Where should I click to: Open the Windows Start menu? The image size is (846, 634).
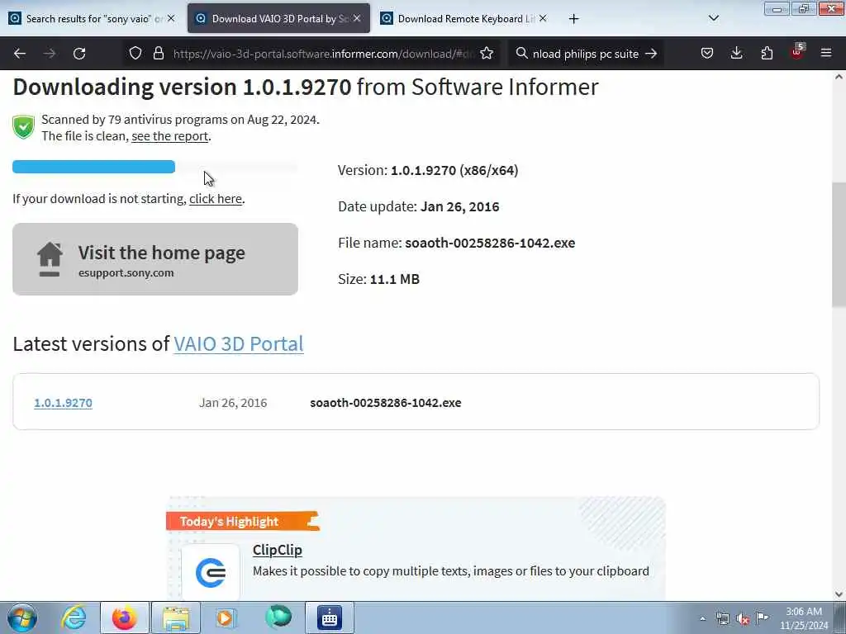(22, 617)
